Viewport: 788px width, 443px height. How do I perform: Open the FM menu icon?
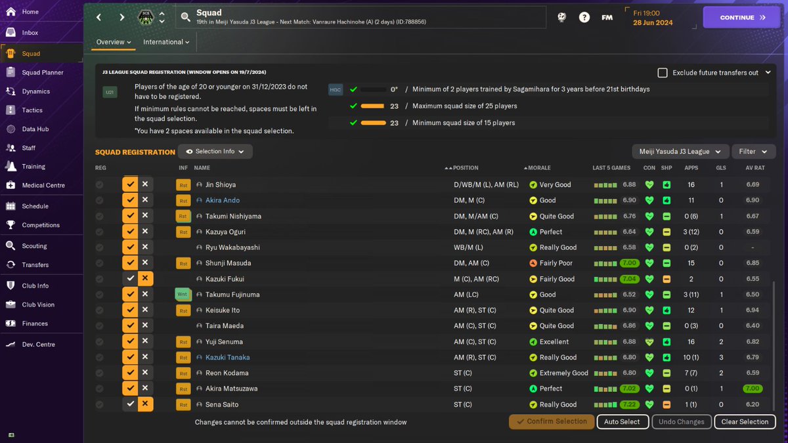coord(607,18)
